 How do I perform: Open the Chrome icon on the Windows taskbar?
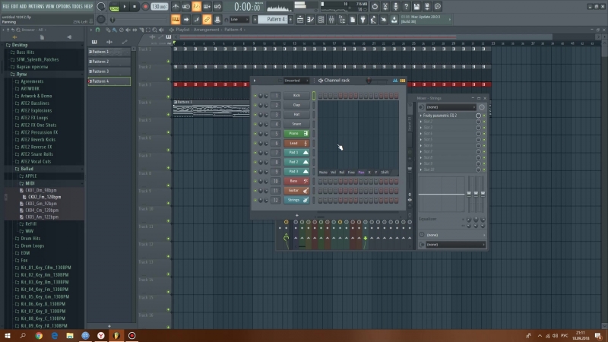[39, 335]
